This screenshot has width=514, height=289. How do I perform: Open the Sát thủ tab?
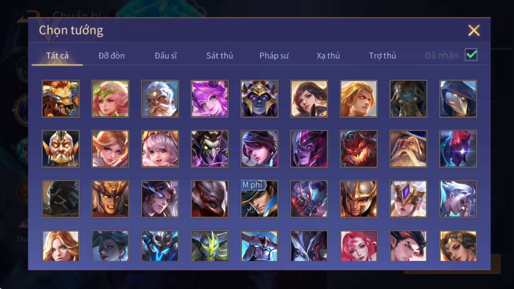coord(220,56)
